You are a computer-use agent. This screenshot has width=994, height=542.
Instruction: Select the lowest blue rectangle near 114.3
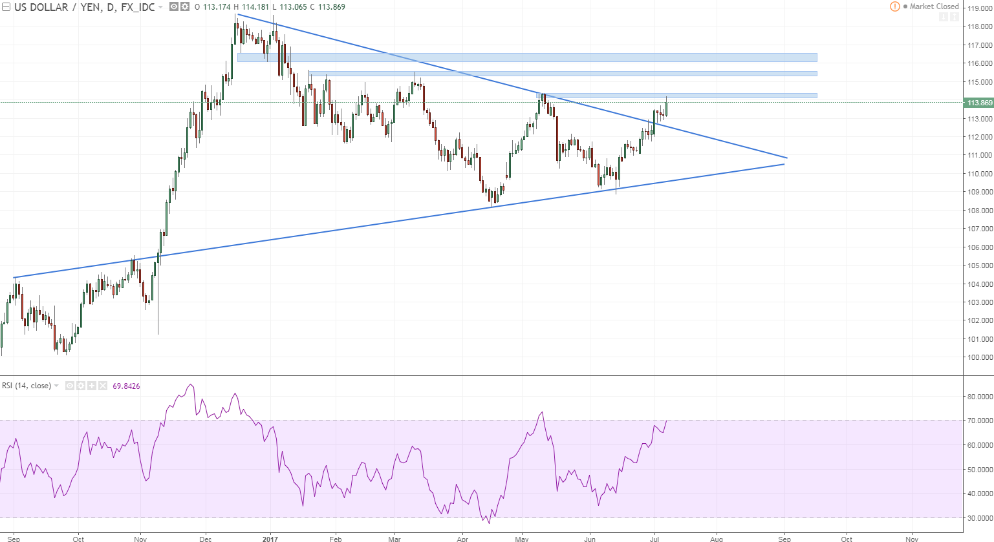pyautogui.click(x=676, y=96)
